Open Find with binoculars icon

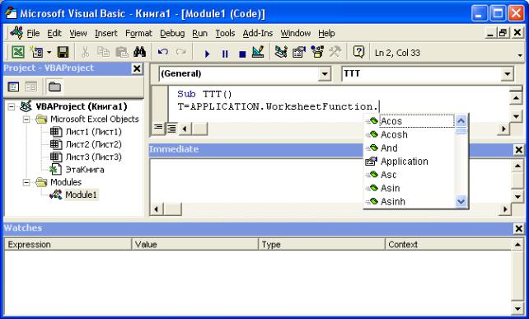pyautogui.click(x=140, y=52)
